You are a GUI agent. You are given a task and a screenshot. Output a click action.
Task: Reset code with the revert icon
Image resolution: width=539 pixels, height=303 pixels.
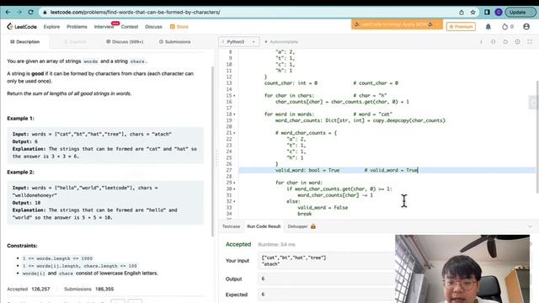coord(505,41)
